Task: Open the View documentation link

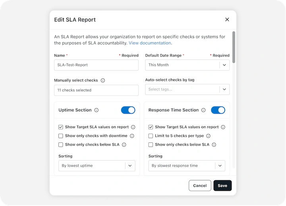Action: 150,43
